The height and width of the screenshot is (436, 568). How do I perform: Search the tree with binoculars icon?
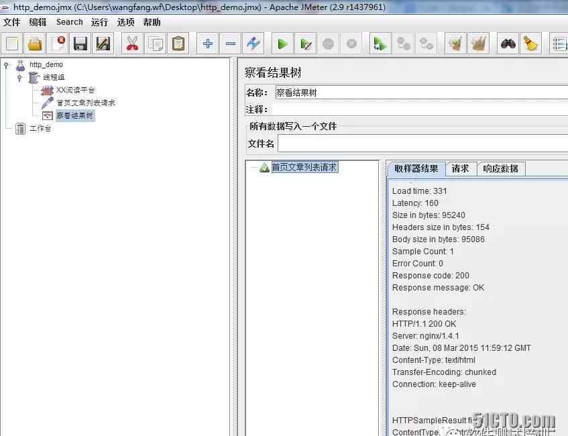(x=508, y=44)
